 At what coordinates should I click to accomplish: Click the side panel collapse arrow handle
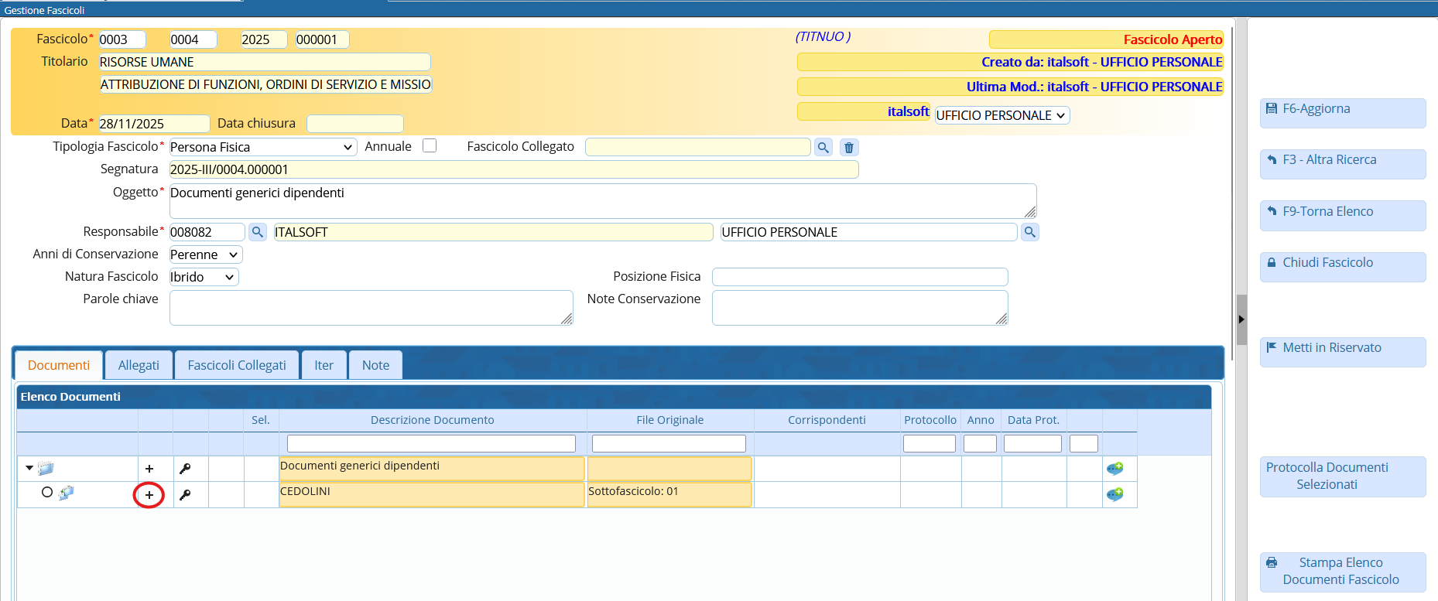(1241, 319)
